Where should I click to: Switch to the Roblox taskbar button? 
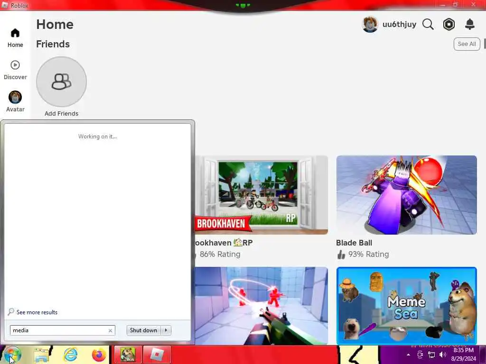157,355
